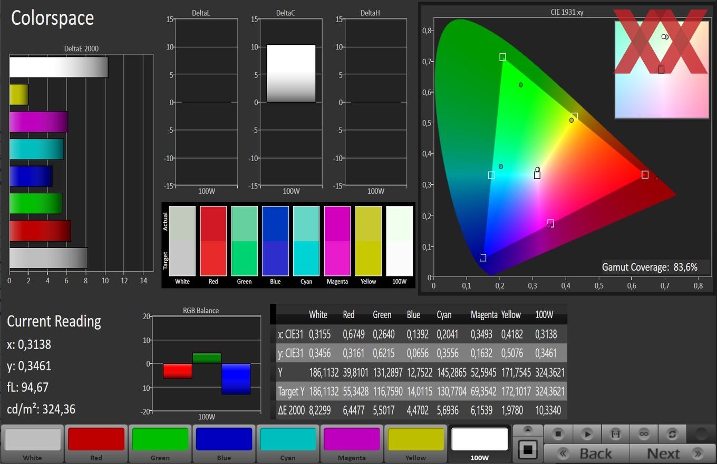Click the blue bar in DeltaE 2000 chart
The image size is (717, 464).
tap(31, 176)
